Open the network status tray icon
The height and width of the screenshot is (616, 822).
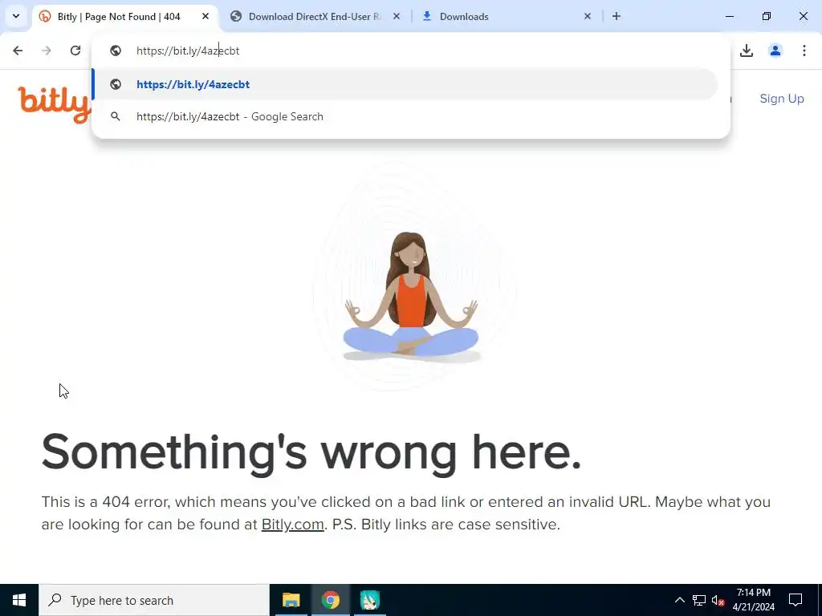[x=699, y=600]
